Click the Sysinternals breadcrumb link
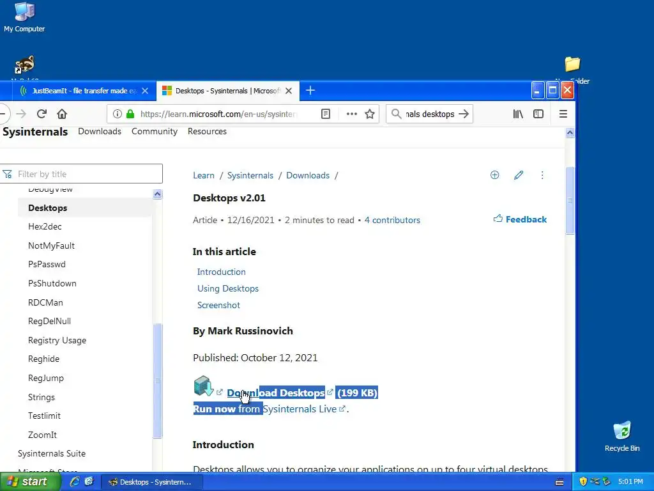Viewport: 654px width, 491px height. pyautogui.click(x=250, y=175)
